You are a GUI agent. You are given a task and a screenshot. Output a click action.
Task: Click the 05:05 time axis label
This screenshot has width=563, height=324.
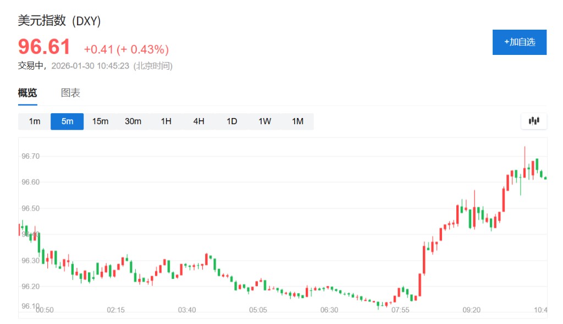[x=258, y=310]
